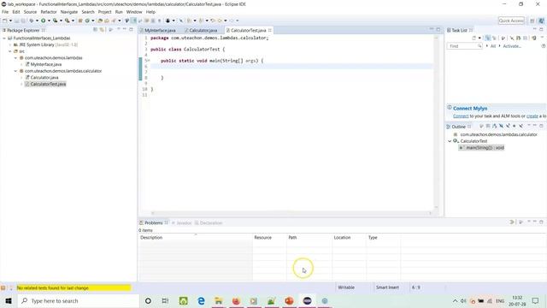The width and height of the screenshot is (547, 308).
Task: Click the Collapse All icon in Package Explorer
Action: click(95, 30)
